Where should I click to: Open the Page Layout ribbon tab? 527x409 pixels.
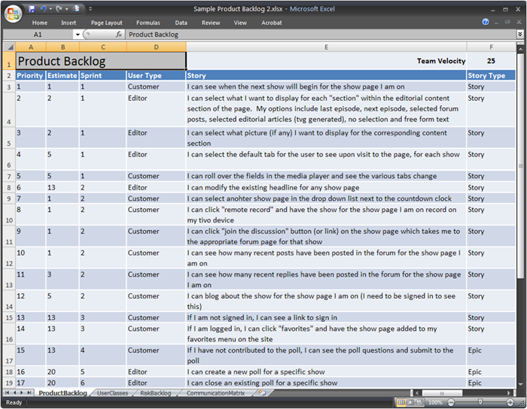(x=106, y=23)
